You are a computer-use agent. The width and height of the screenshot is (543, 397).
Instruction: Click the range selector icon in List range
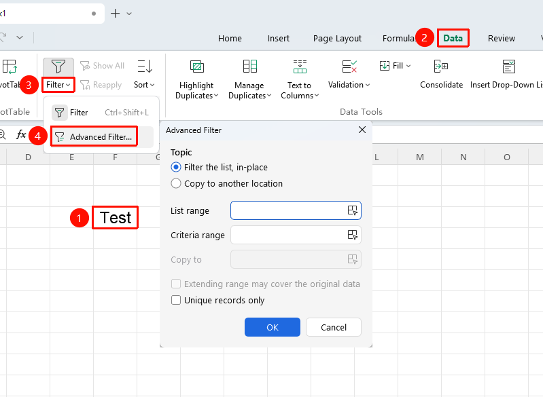352,210
